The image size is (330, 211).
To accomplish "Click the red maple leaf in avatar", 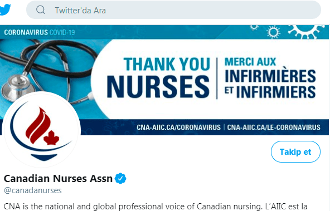I will (x=51, y=138).
